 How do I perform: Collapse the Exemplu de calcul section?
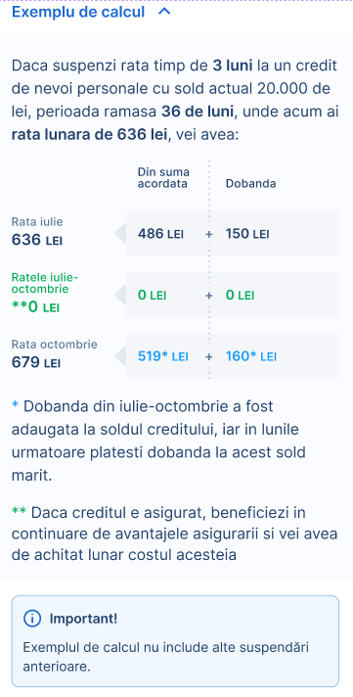[x=92, y=12]
